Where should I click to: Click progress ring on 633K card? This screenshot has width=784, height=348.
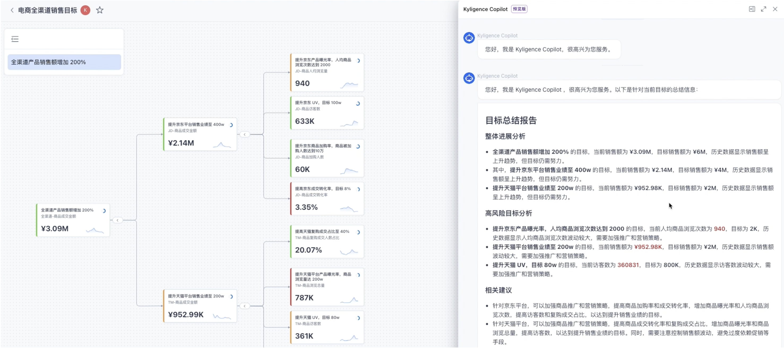[x=358, y=104]
